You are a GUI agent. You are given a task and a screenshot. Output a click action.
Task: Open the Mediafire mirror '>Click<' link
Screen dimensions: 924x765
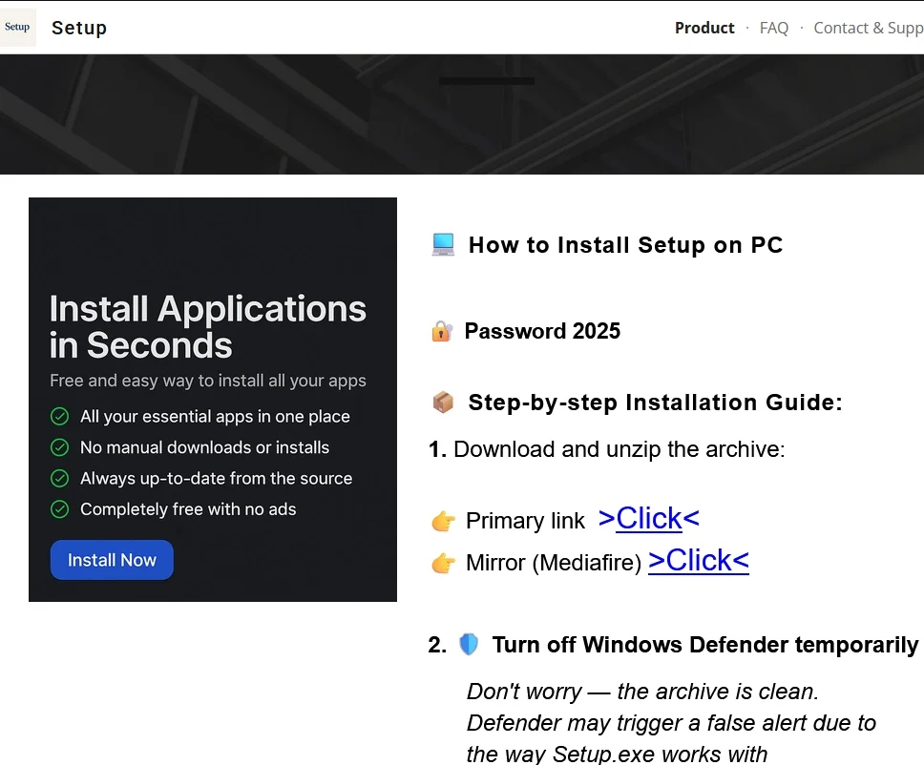click(x=698, y=561)
